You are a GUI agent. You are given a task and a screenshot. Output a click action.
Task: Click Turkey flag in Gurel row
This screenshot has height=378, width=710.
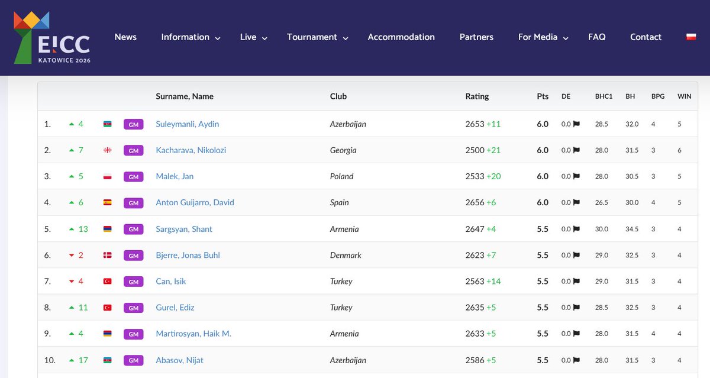pyautogui.click(x=108, y=308)
